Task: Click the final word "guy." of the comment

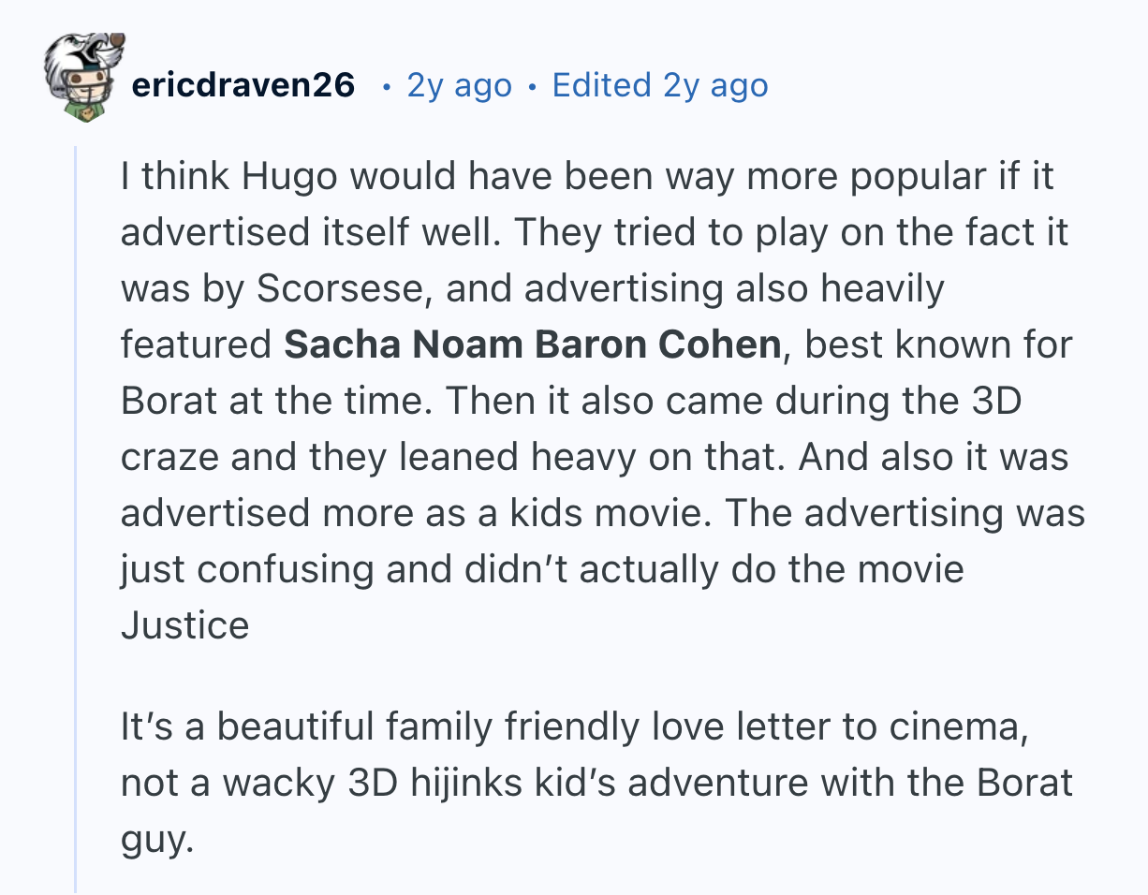Action: [156, 839]
